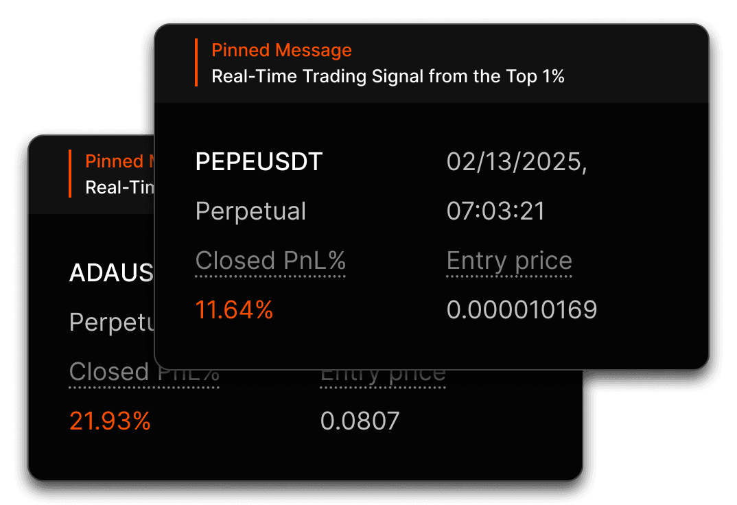Open the front Pinned Message title
Viewport: 737px width, 505px height.
coord(281,50)
